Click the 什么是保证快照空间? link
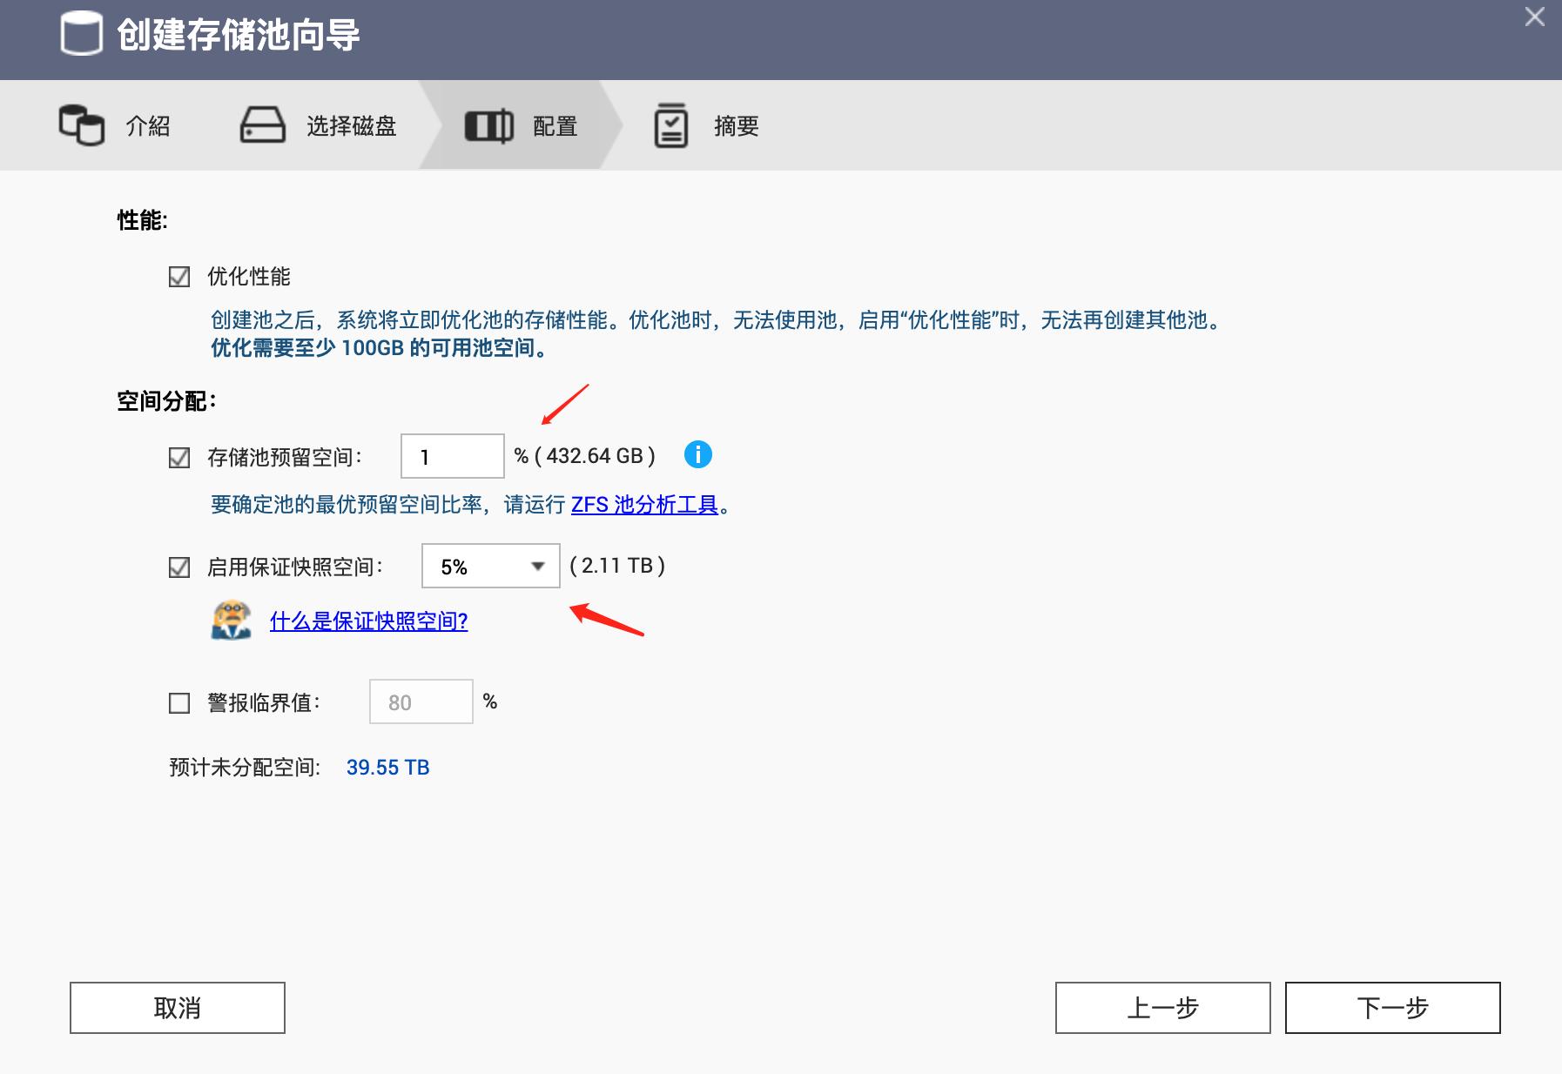 click(367, 622)
